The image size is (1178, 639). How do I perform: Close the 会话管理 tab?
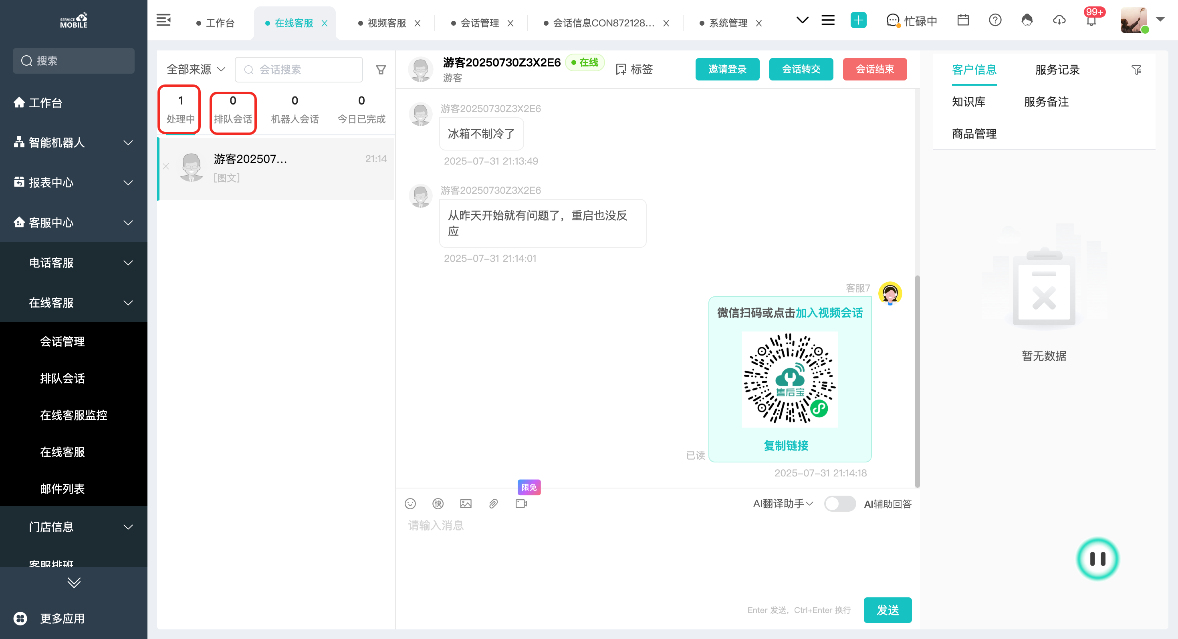click(x=510, y=23)
